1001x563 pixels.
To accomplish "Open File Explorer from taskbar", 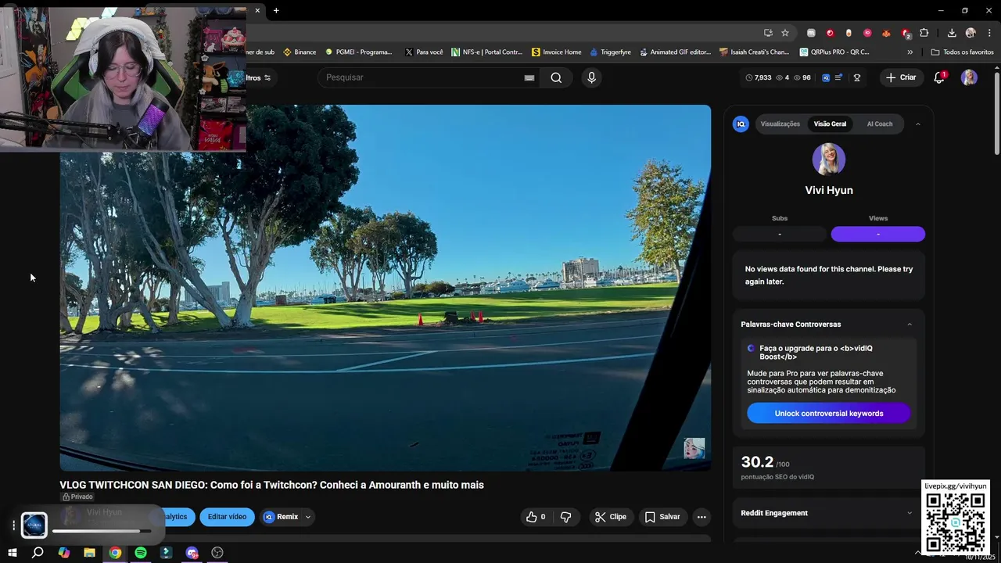I will click(x=89, y=553).
